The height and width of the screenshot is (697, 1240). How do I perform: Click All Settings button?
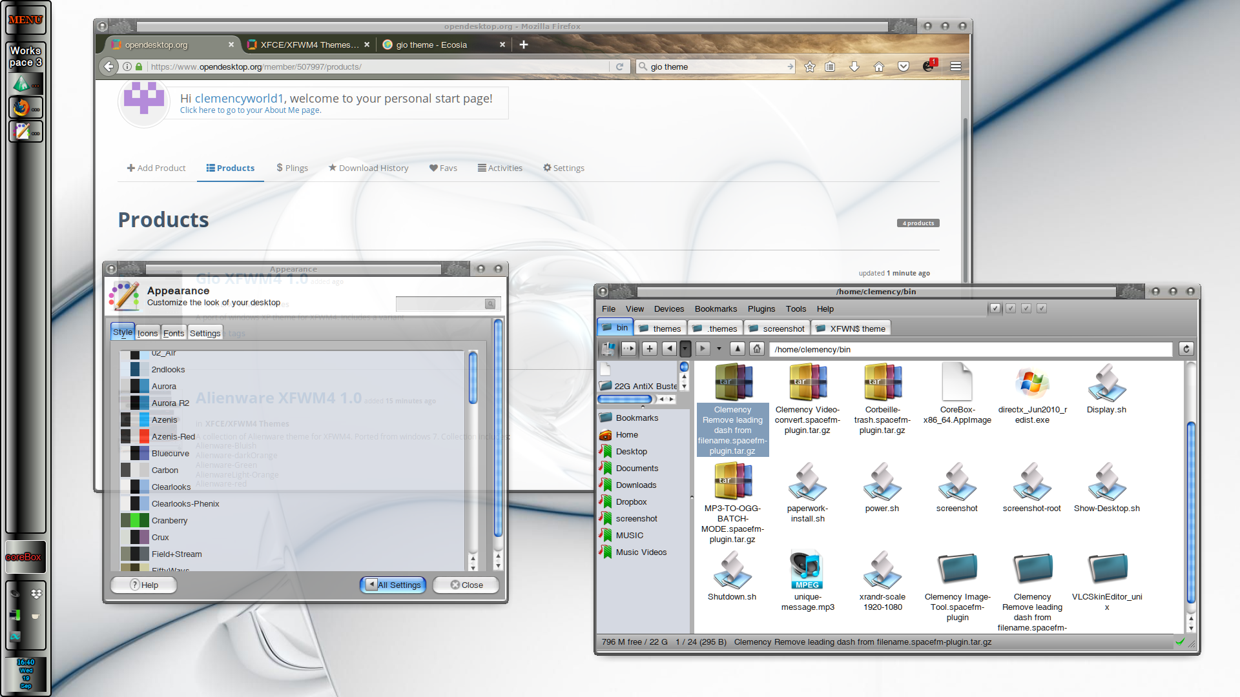393,585
